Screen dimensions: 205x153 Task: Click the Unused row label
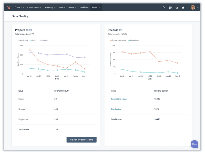22,109
